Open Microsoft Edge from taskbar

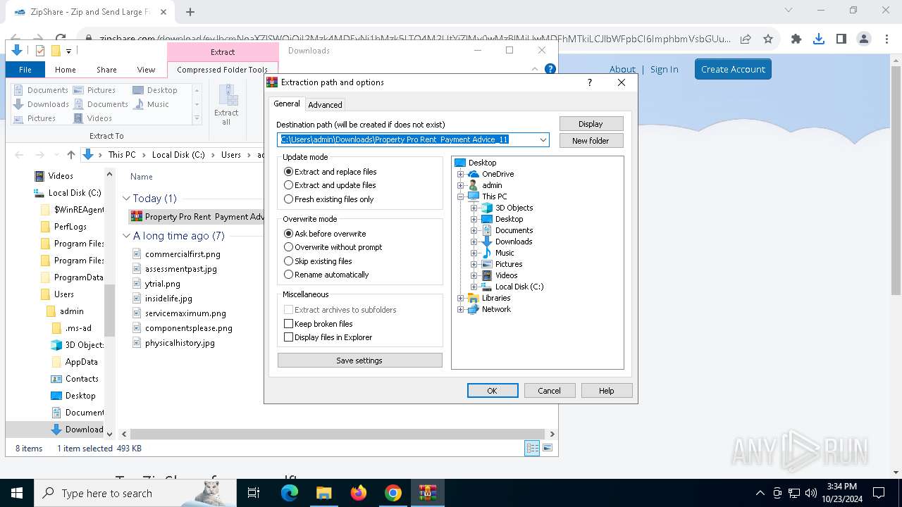pos(290,493)
